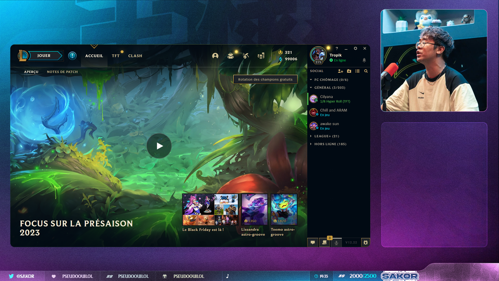Viewport: 499px width, 281px height.
Task: Click Cilyana's friend avatar
Action: 314,99
